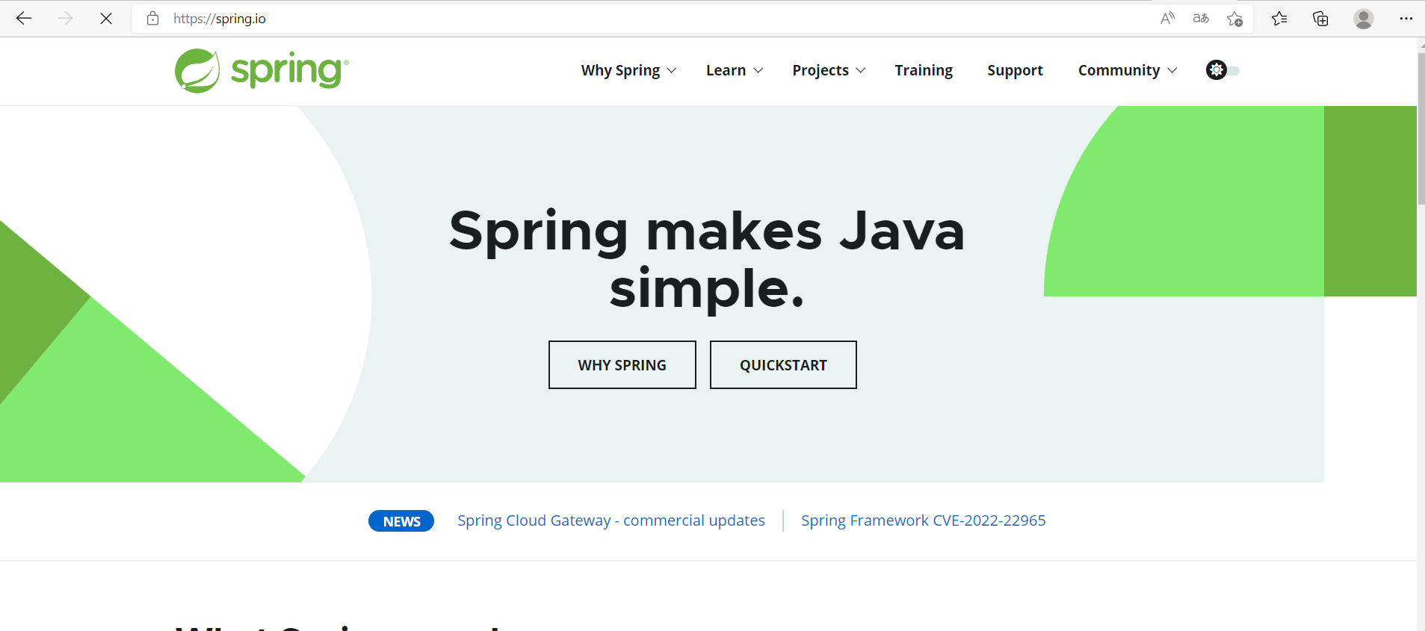1425x631 pixels.
Task: Open the Favorites list icon
Action: click(1279, 19)
